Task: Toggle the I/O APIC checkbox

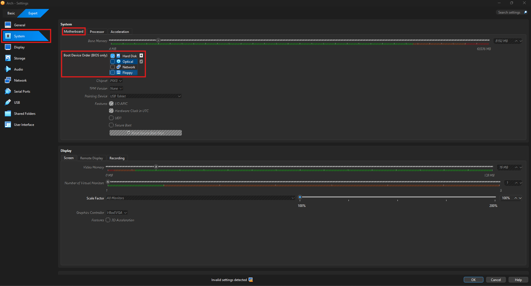Action: tap(111, 103)
